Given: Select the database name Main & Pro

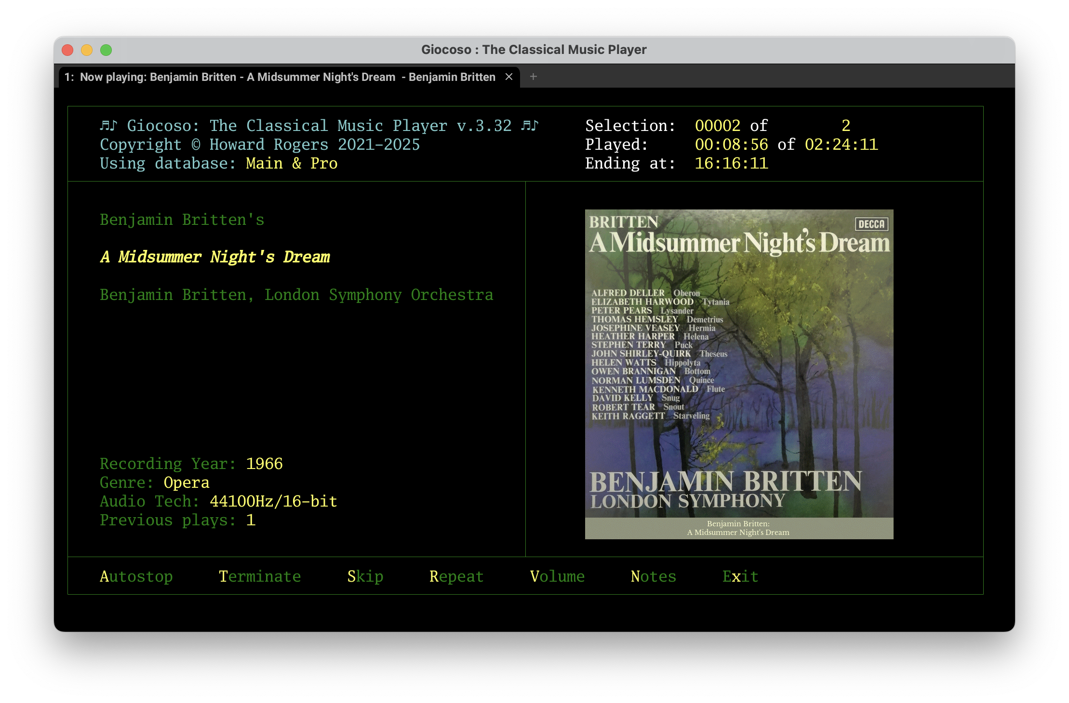Looking at the screenshot, I should coord(291,163).
